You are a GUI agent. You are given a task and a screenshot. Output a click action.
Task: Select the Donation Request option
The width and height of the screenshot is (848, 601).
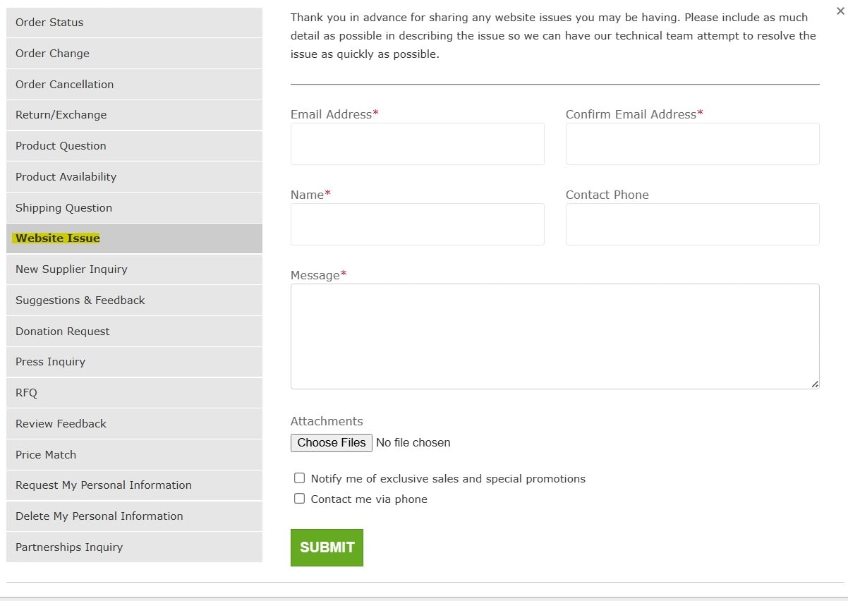click(x=134, y=331)
